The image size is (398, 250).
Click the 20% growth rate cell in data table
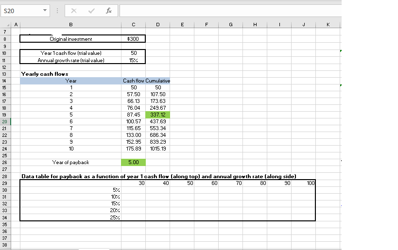pyautogui.click(x=71, y=211)
